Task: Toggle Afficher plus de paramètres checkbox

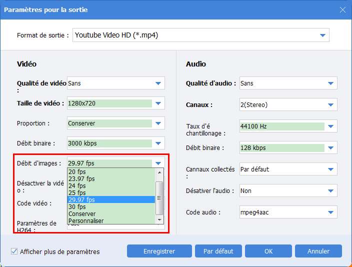Action: tap(14, 251)
